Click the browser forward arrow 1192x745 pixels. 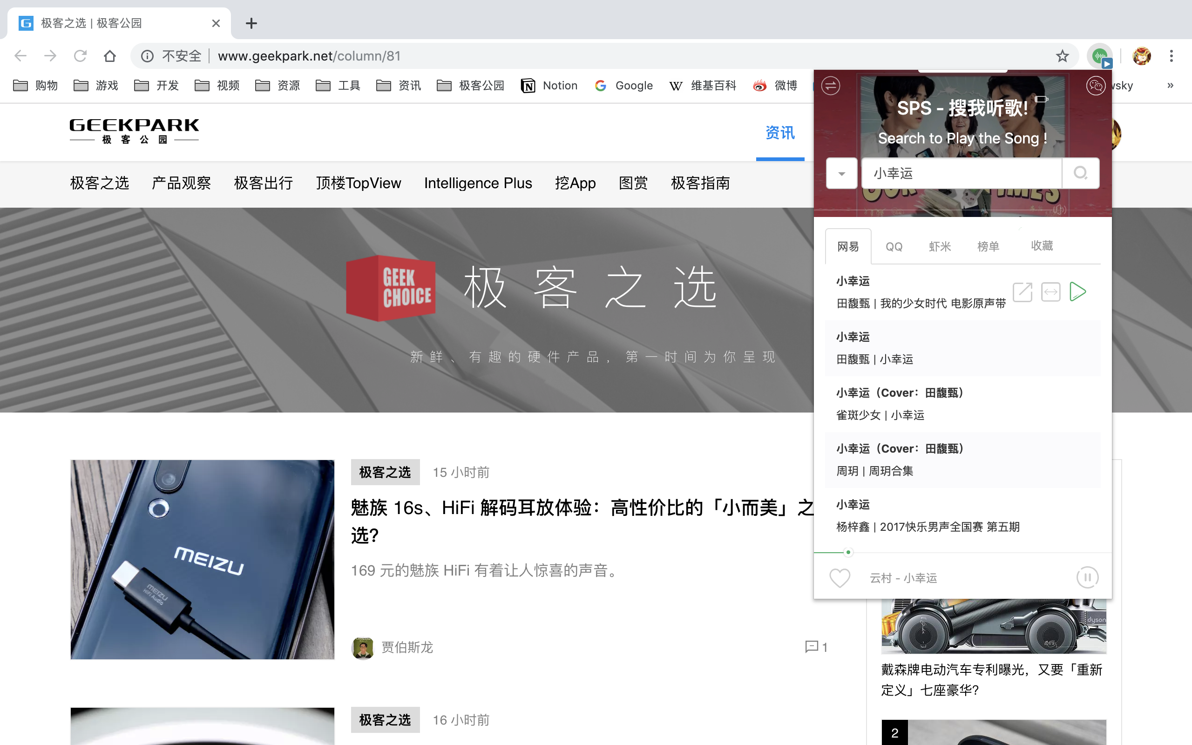click(50, 56)
